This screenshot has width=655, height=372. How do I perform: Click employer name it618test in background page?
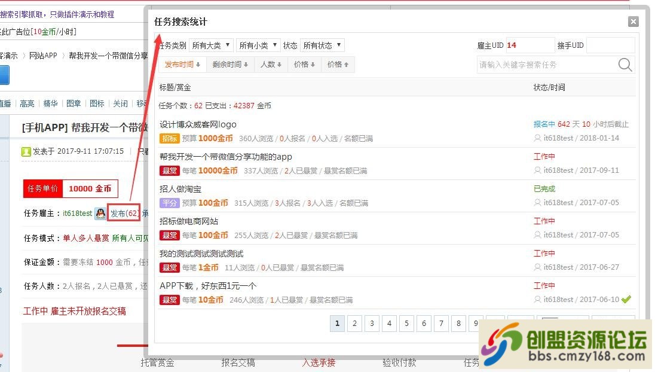click(77, 213)
